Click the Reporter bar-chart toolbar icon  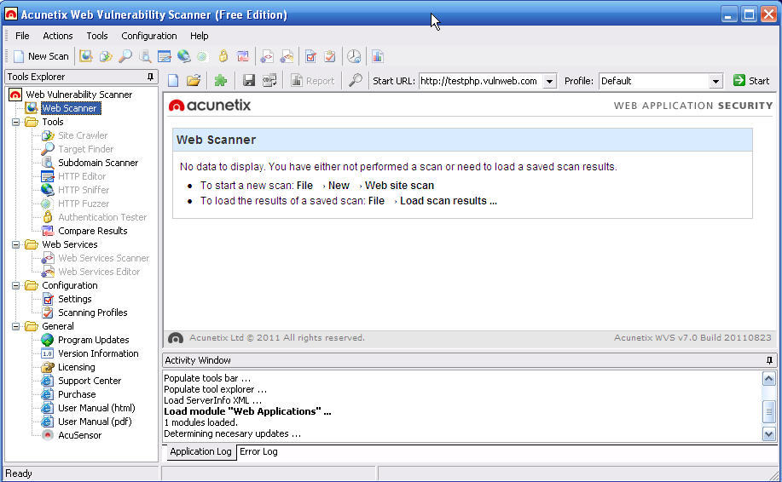(x=378, y=56)
